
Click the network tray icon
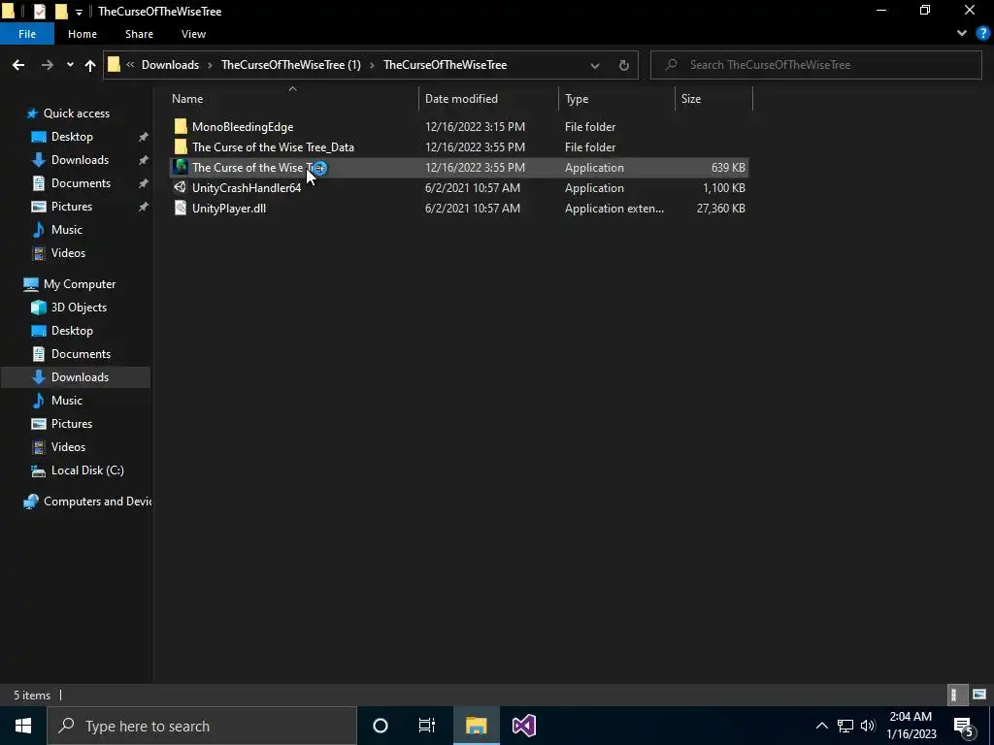click(x=845, y=726)
